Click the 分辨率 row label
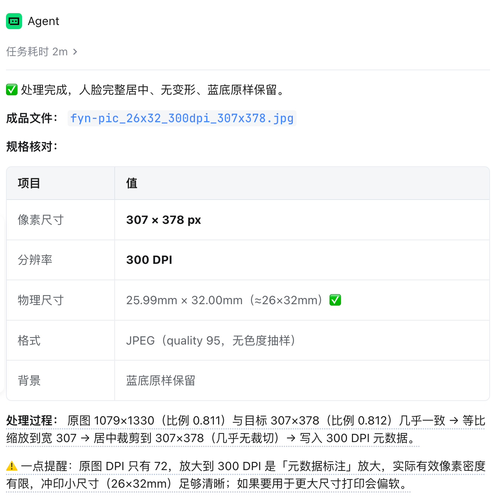This screenshot has height=500, width=502. 35,260
